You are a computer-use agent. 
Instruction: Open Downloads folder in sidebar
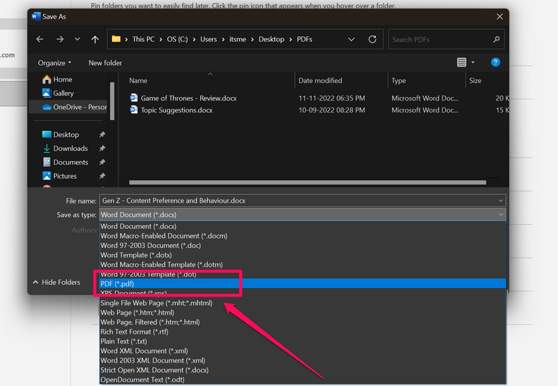coord(70,149)
